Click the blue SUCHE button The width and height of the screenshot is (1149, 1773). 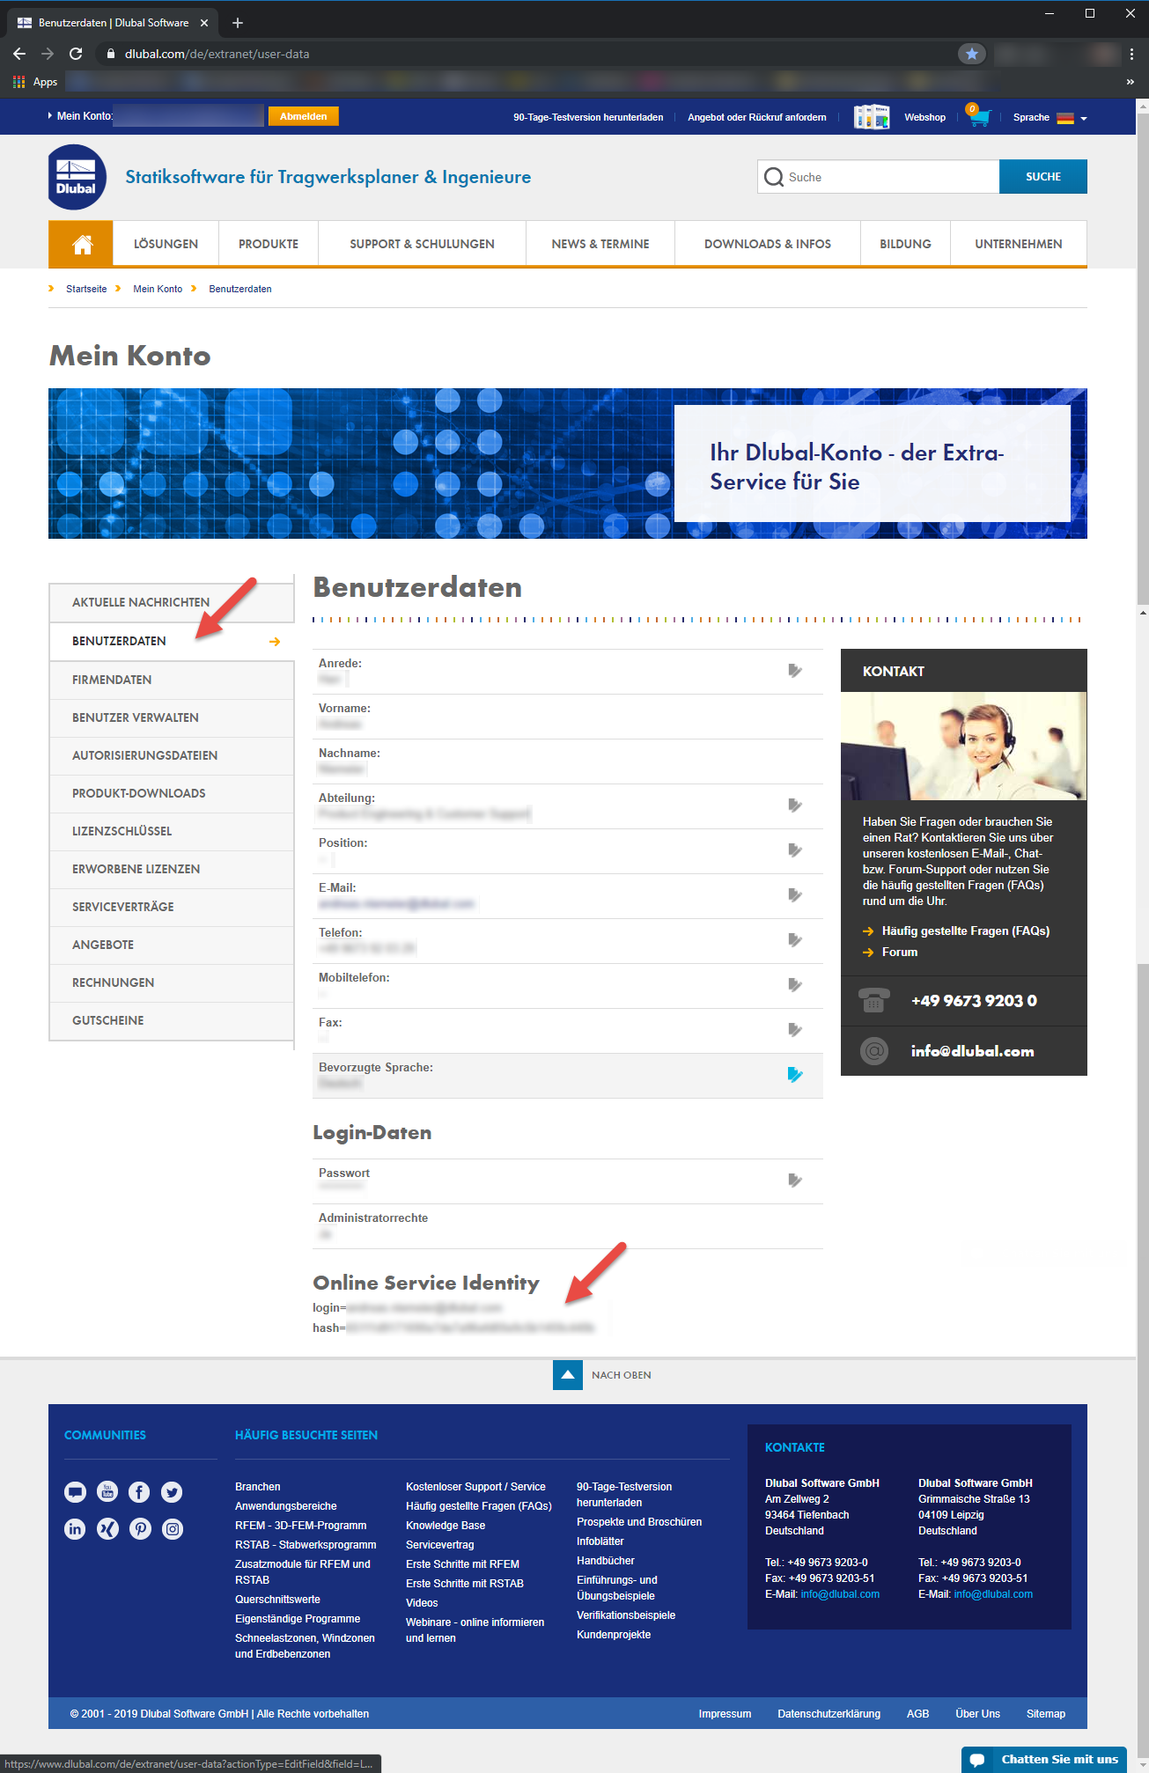pos(1042,177)
